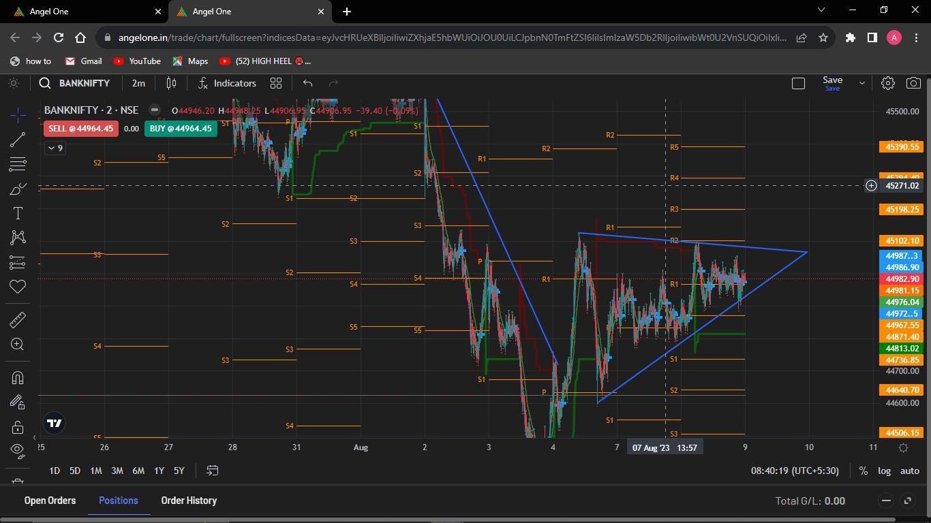Click the SELL @44964.45 button

(x=80, y=129)
